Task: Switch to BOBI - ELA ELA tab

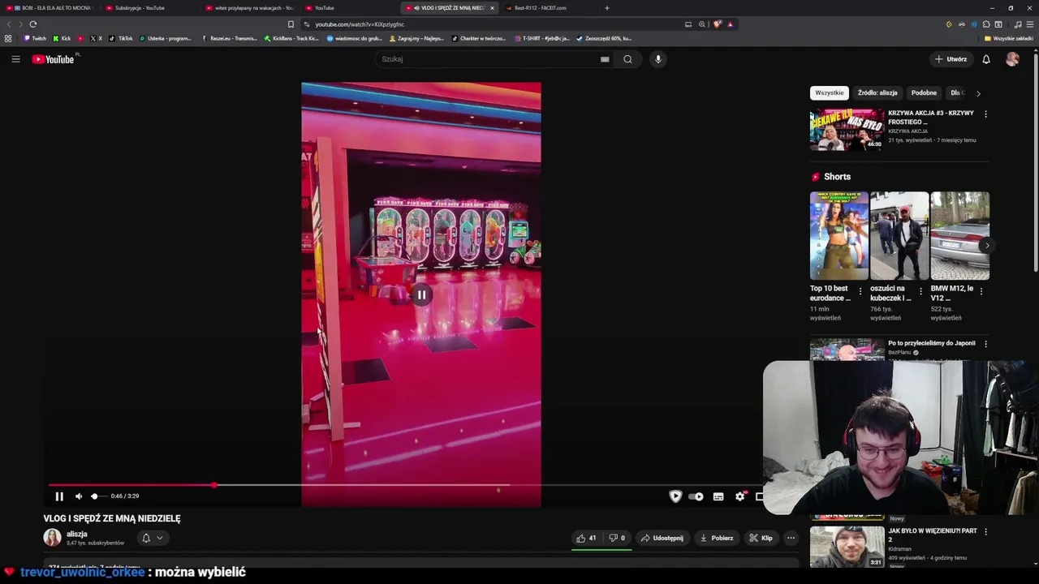Action: point(53,8)
